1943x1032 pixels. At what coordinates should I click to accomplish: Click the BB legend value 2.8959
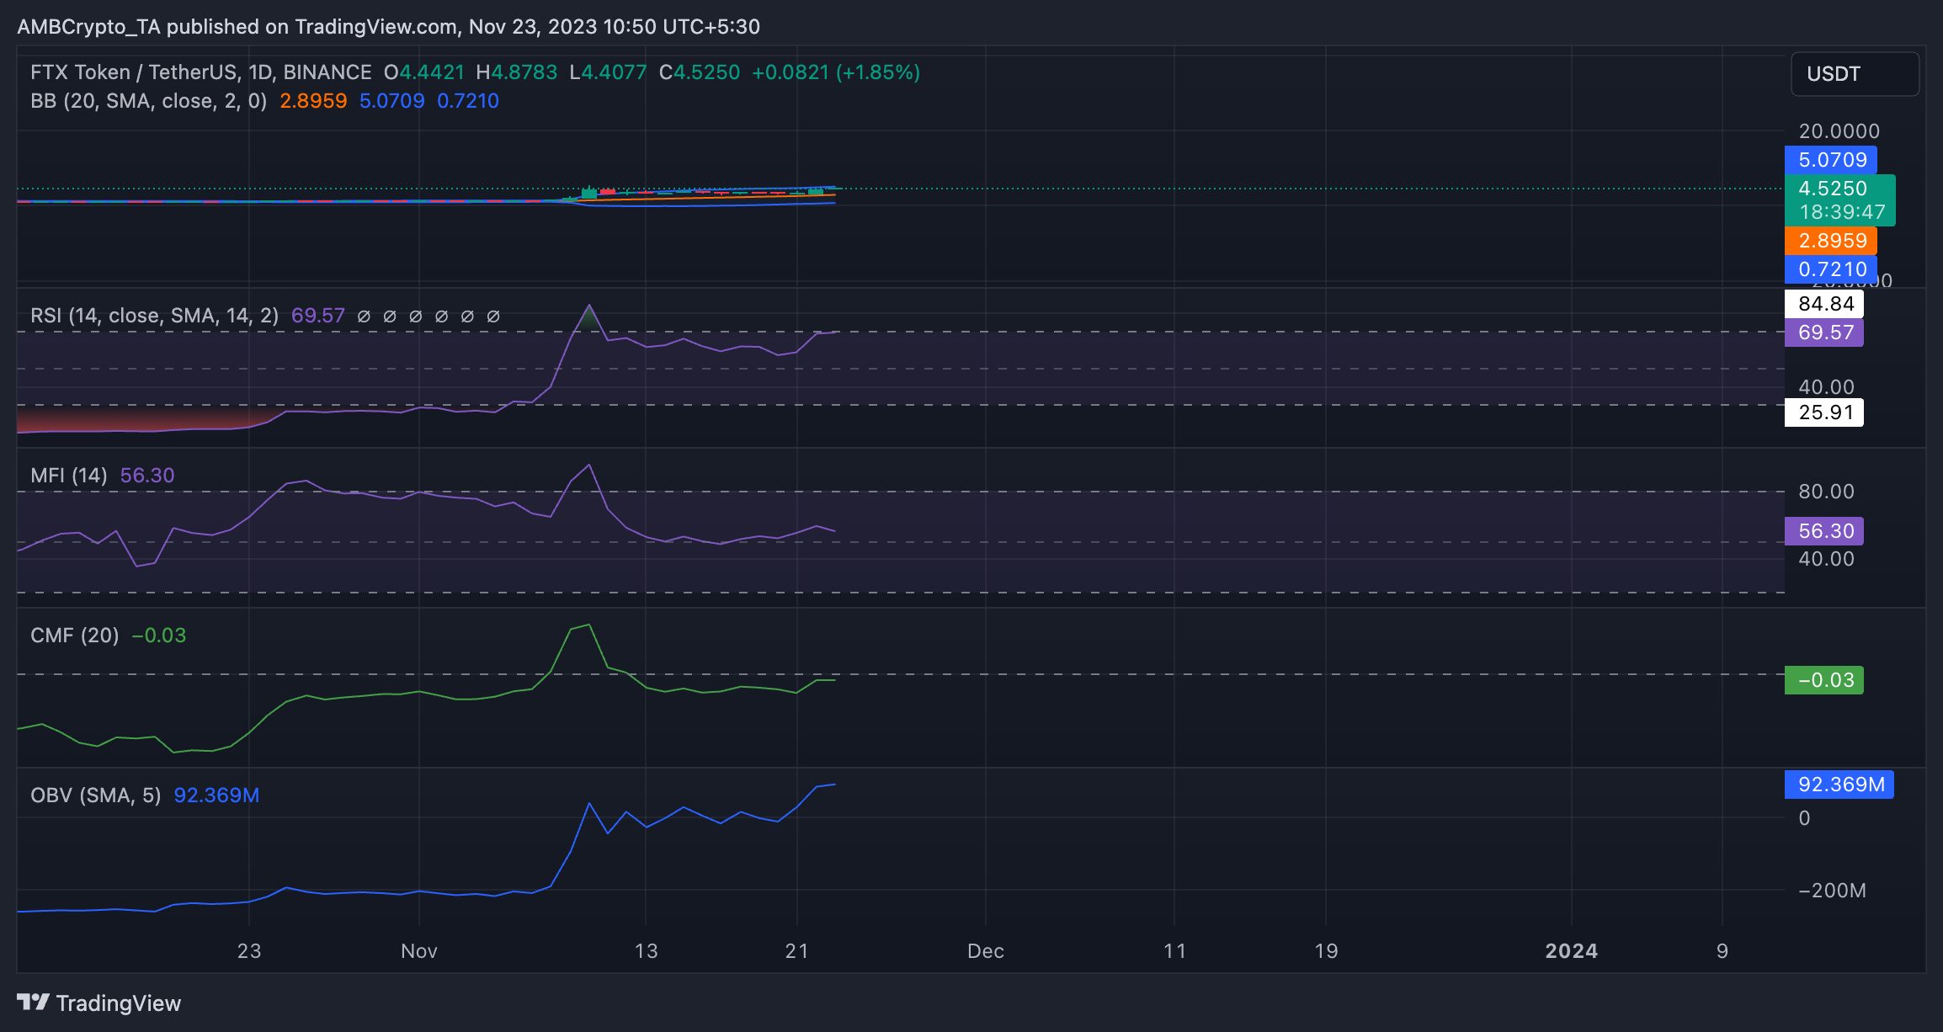click(x=313, y=101)
